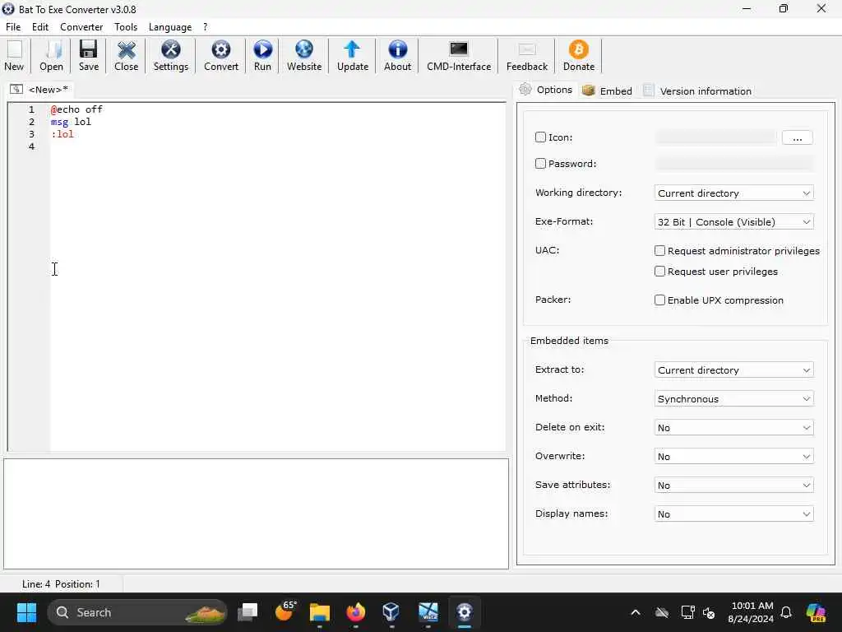
Task: Click line number 4 in the gutter
Action: point(32,146)
